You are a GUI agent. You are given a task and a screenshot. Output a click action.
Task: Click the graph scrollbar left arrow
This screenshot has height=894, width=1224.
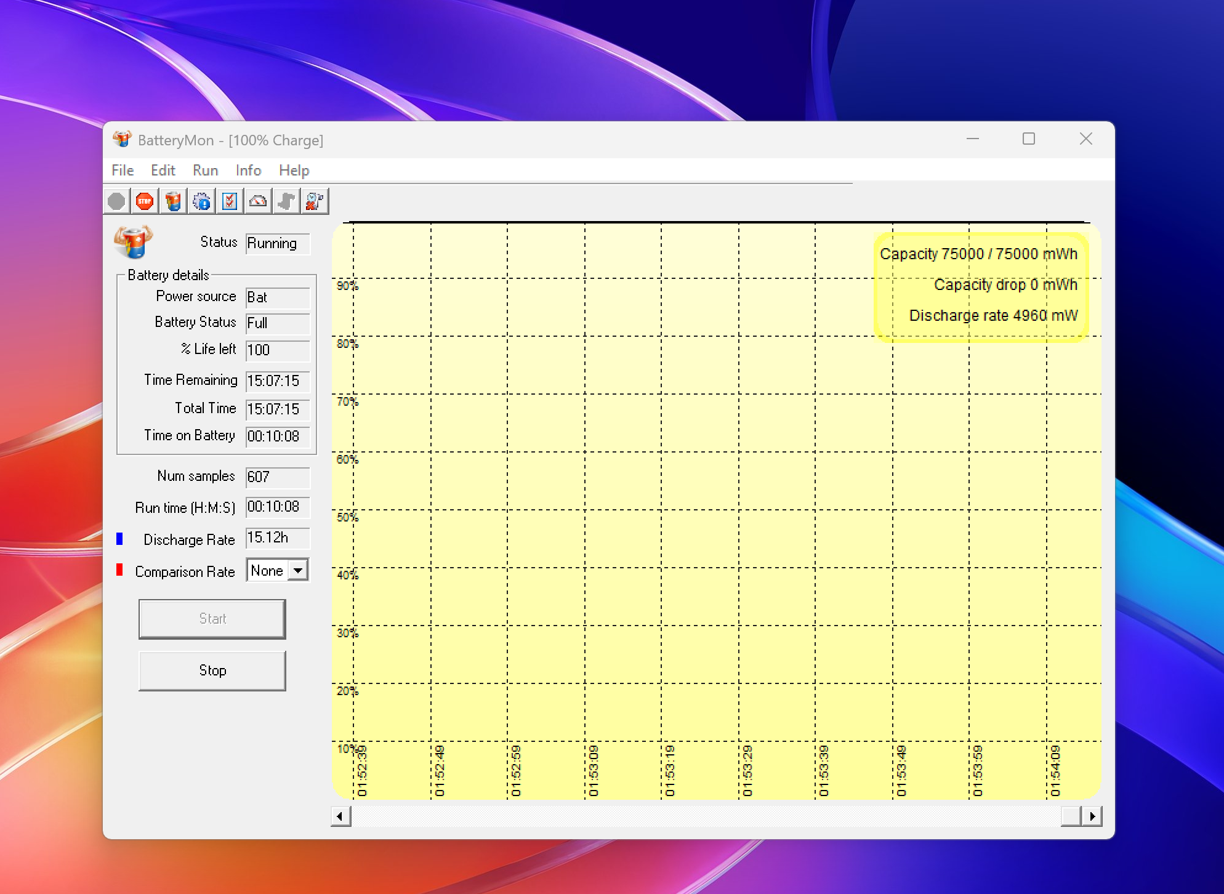340,816
